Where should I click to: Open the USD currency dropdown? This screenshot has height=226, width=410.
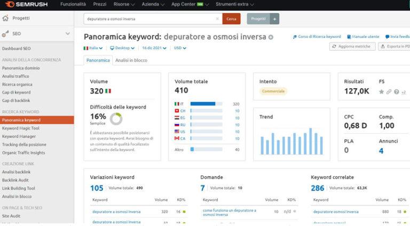(180, 48)
